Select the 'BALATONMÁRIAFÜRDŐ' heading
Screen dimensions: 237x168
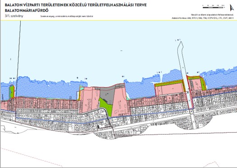27,10
